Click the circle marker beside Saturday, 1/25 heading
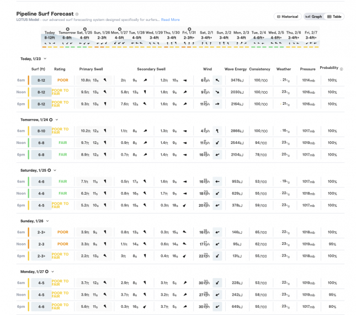The width and height of the screenshot is (356, 315). click(x=49, y=170)
